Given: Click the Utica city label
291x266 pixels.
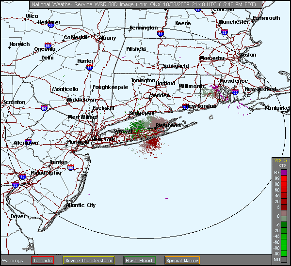Looking at the screenshot, I should [x=32, y=16].
